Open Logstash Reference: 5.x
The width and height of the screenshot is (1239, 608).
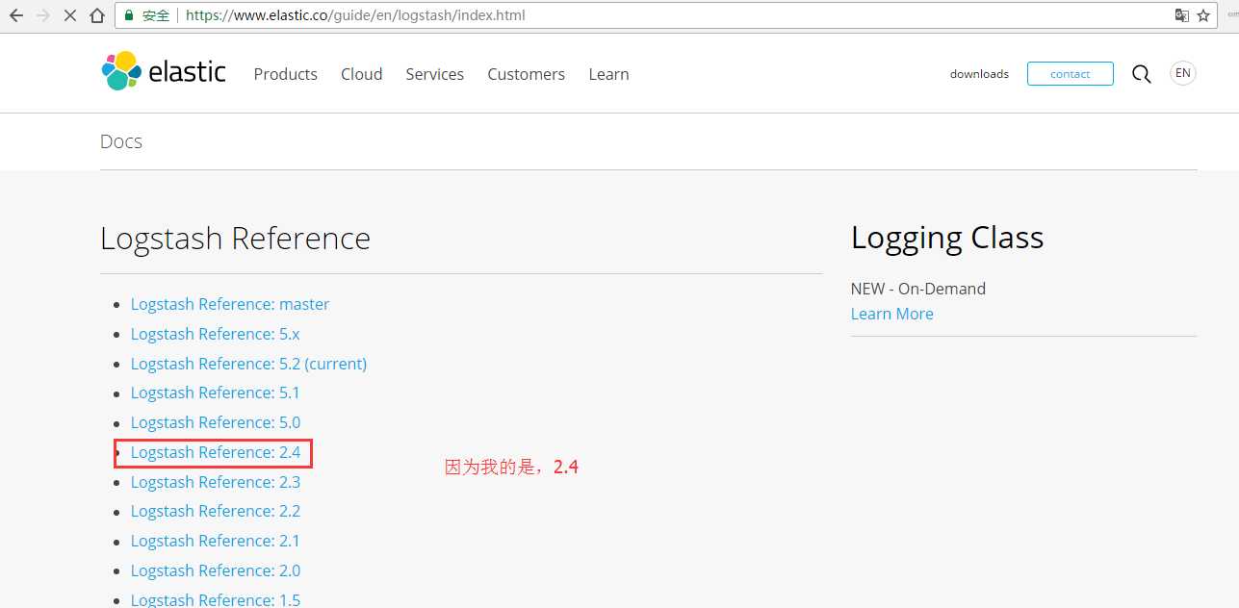coord(216,334)
